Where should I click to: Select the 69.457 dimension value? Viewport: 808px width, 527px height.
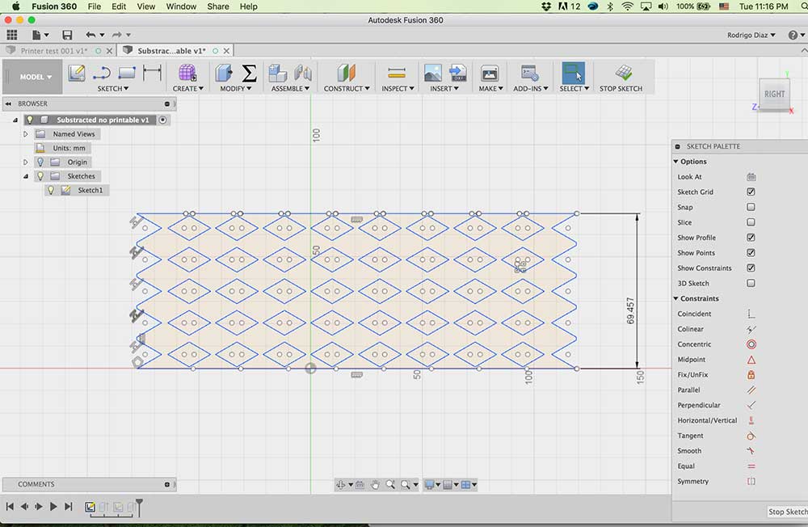click(x=630, y=311)
